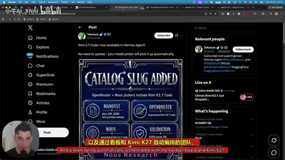Screen dimensions: 285x160
Task: Open the Help menu
Action: (x=90, y=2)
